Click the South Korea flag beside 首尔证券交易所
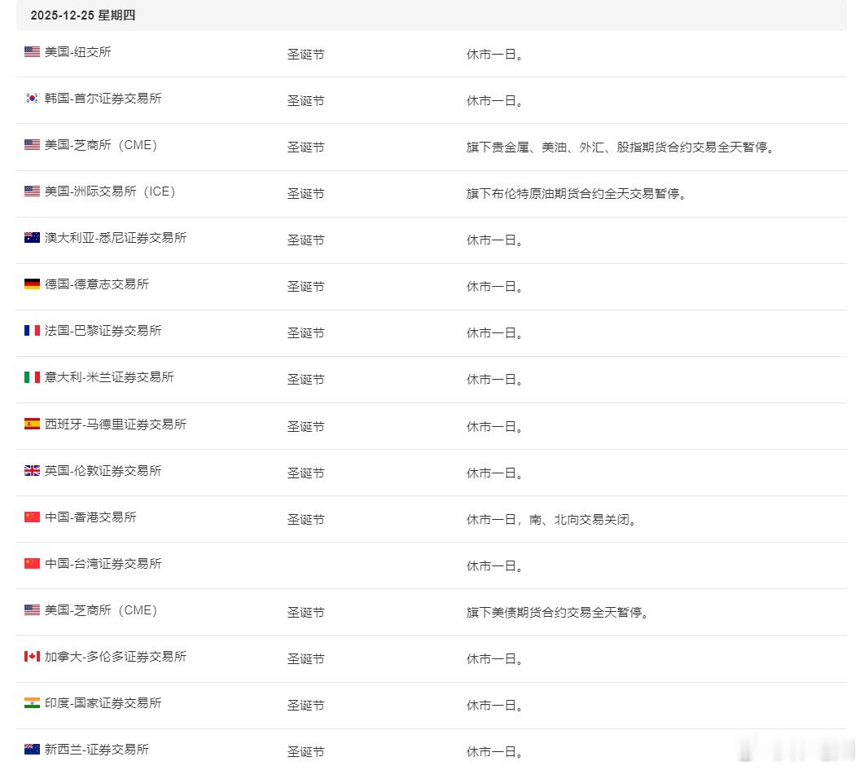The image size is (864, 770). (32, 98)
